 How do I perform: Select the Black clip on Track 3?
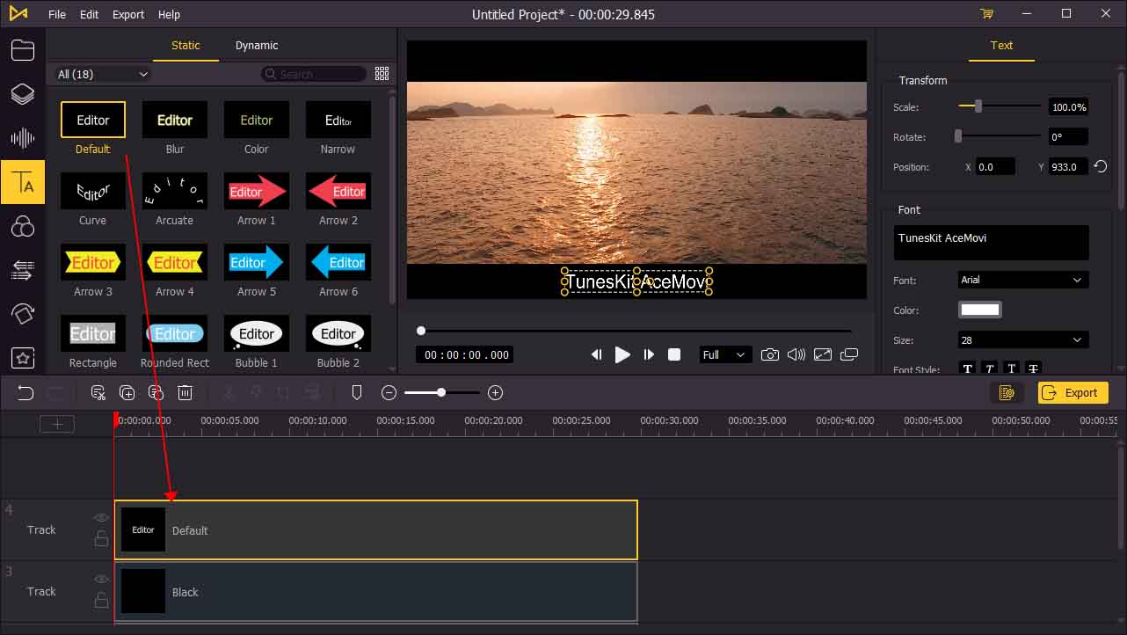click(376, 592)
